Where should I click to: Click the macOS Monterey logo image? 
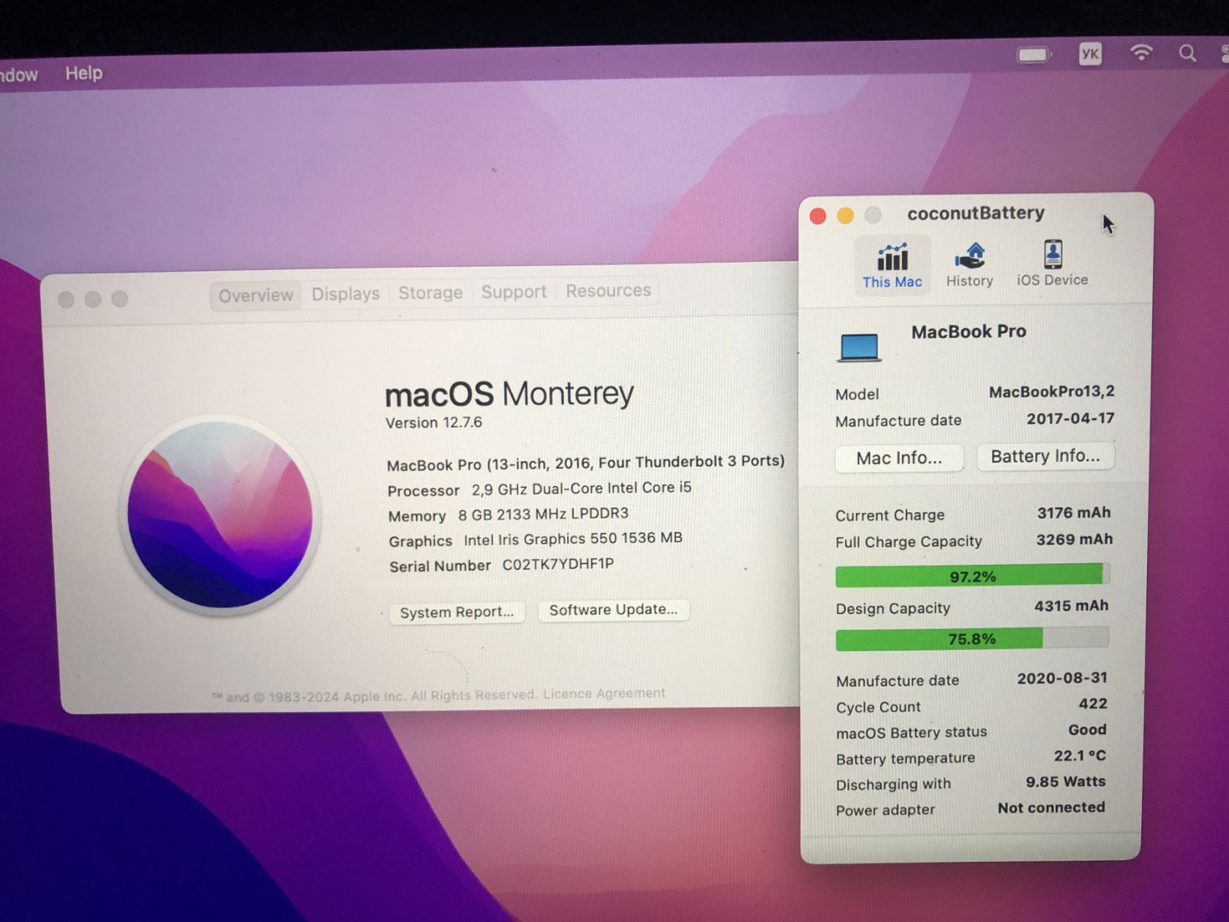[220, 514]
